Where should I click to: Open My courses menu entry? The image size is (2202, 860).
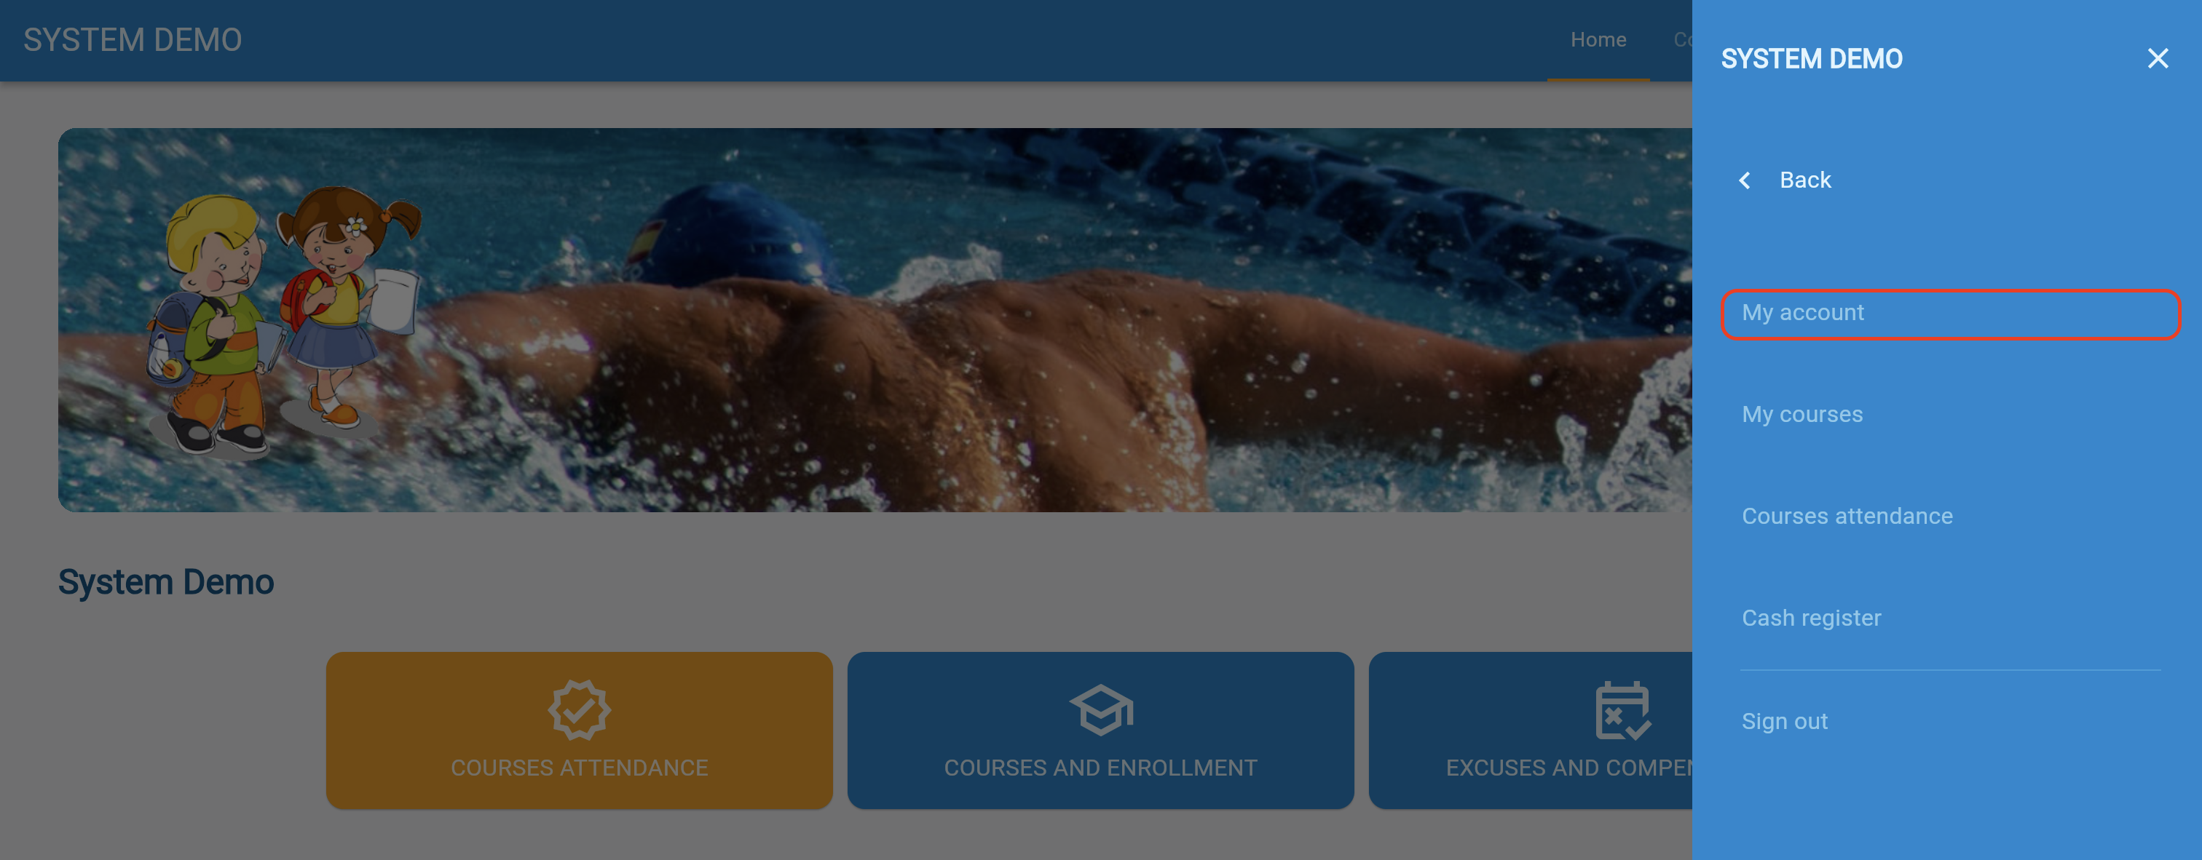(1802, 414)
